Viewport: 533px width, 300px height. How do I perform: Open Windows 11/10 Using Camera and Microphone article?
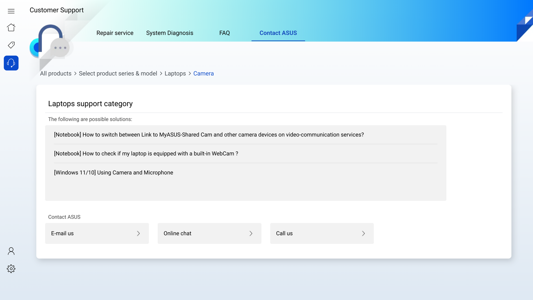pos(246,172)
